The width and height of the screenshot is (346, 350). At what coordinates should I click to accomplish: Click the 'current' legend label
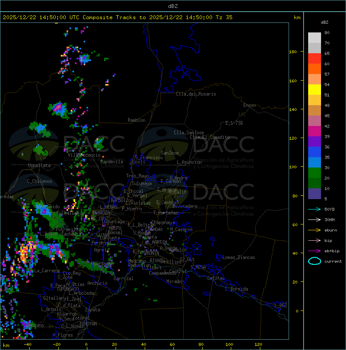[x=333, y=261]
